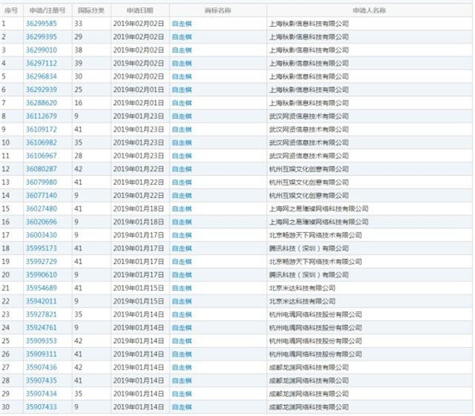The image size is (475, 416).
Task: Click the 申请/注册号 column header
Action: coord(47,10)
